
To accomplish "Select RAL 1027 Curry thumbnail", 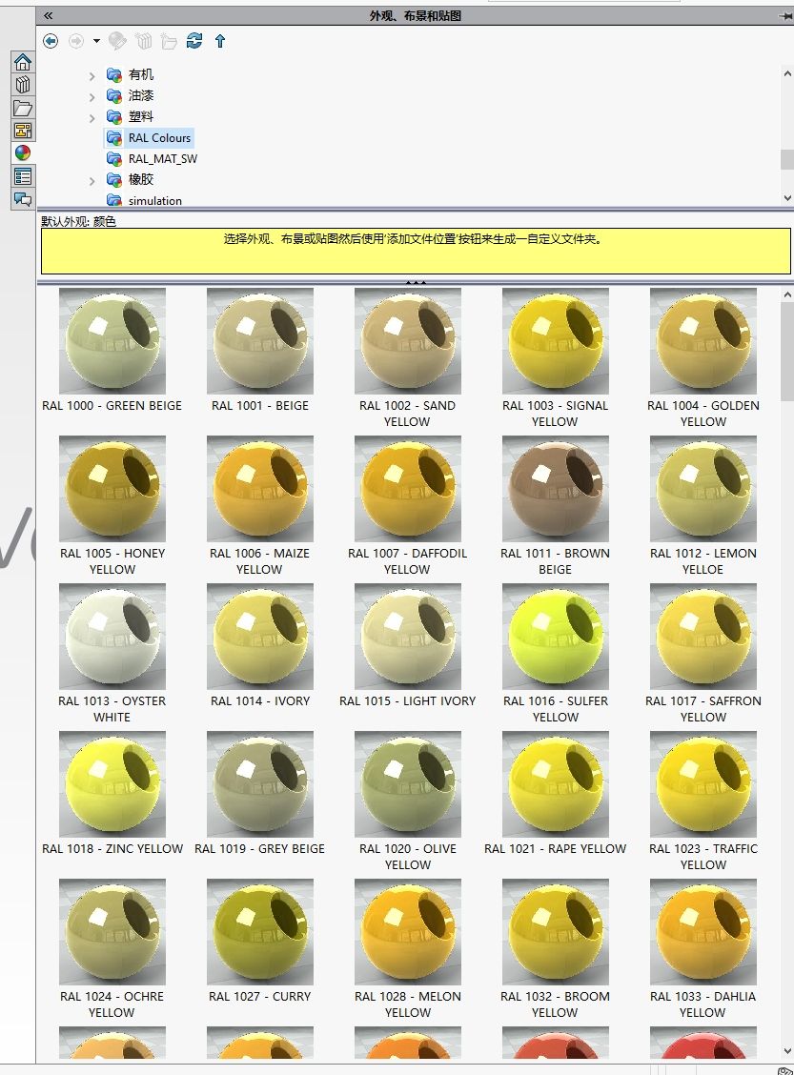I will click(260, 932).
